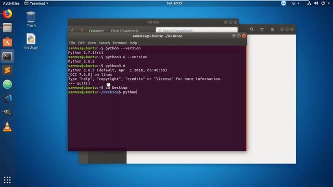
Task: Open the terminal Help menu
Action: [x=133, y=43]
